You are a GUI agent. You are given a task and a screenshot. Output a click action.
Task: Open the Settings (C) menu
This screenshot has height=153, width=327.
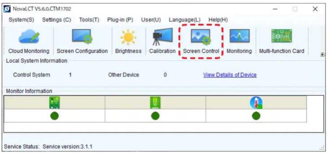point(56,20)
